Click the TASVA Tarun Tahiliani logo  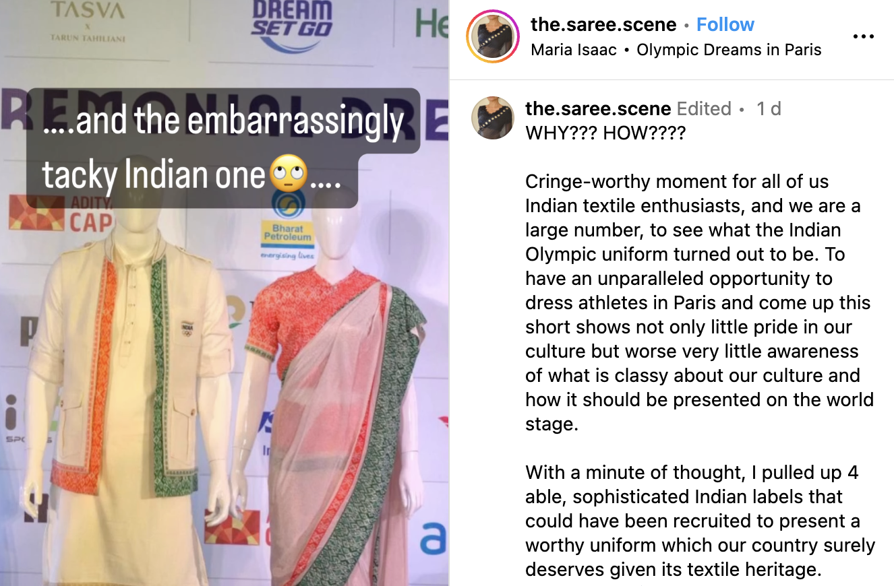tap(88, 22)
